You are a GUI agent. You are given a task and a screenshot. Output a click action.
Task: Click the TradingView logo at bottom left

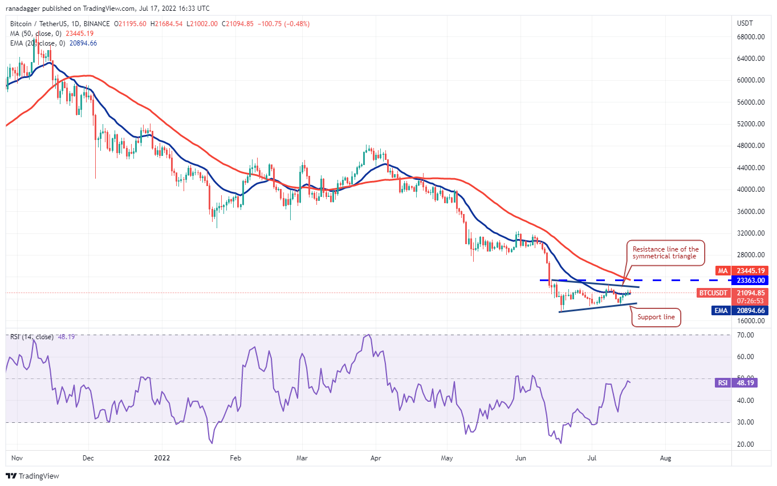[32, 476]
